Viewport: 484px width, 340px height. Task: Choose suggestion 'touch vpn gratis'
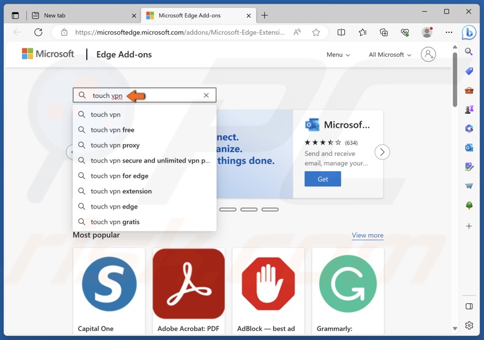pos(145,222)
